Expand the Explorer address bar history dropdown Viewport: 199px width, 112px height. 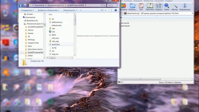click(x=101, y=5)
